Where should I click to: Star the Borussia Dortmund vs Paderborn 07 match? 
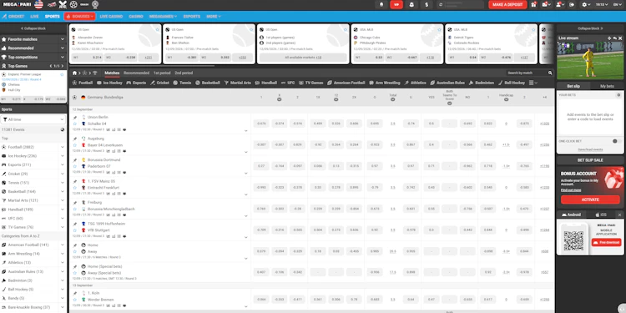click(74, 166)
